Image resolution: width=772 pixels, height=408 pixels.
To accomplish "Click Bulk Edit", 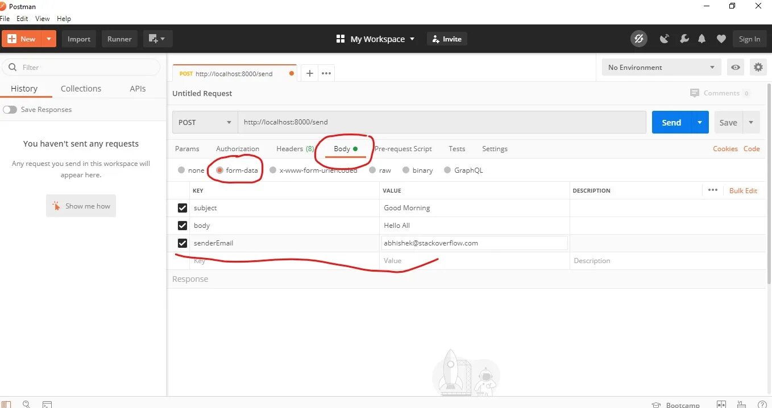I will (x=743, y=190).
